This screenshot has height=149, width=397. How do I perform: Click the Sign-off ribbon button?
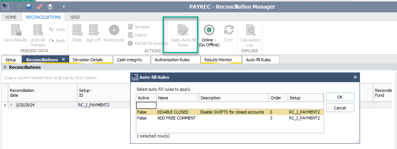(x=94, y=33)
